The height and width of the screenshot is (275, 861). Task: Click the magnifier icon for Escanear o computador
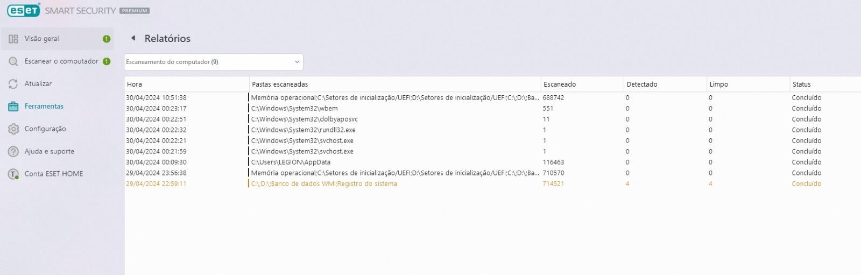click(x=13, y=61)
